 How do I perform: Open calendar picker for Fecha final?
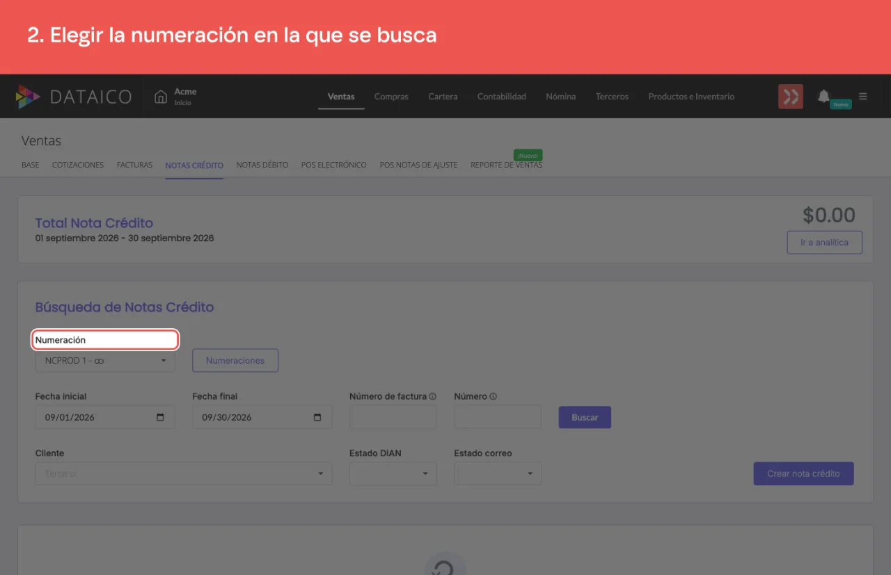coord(318,417)
